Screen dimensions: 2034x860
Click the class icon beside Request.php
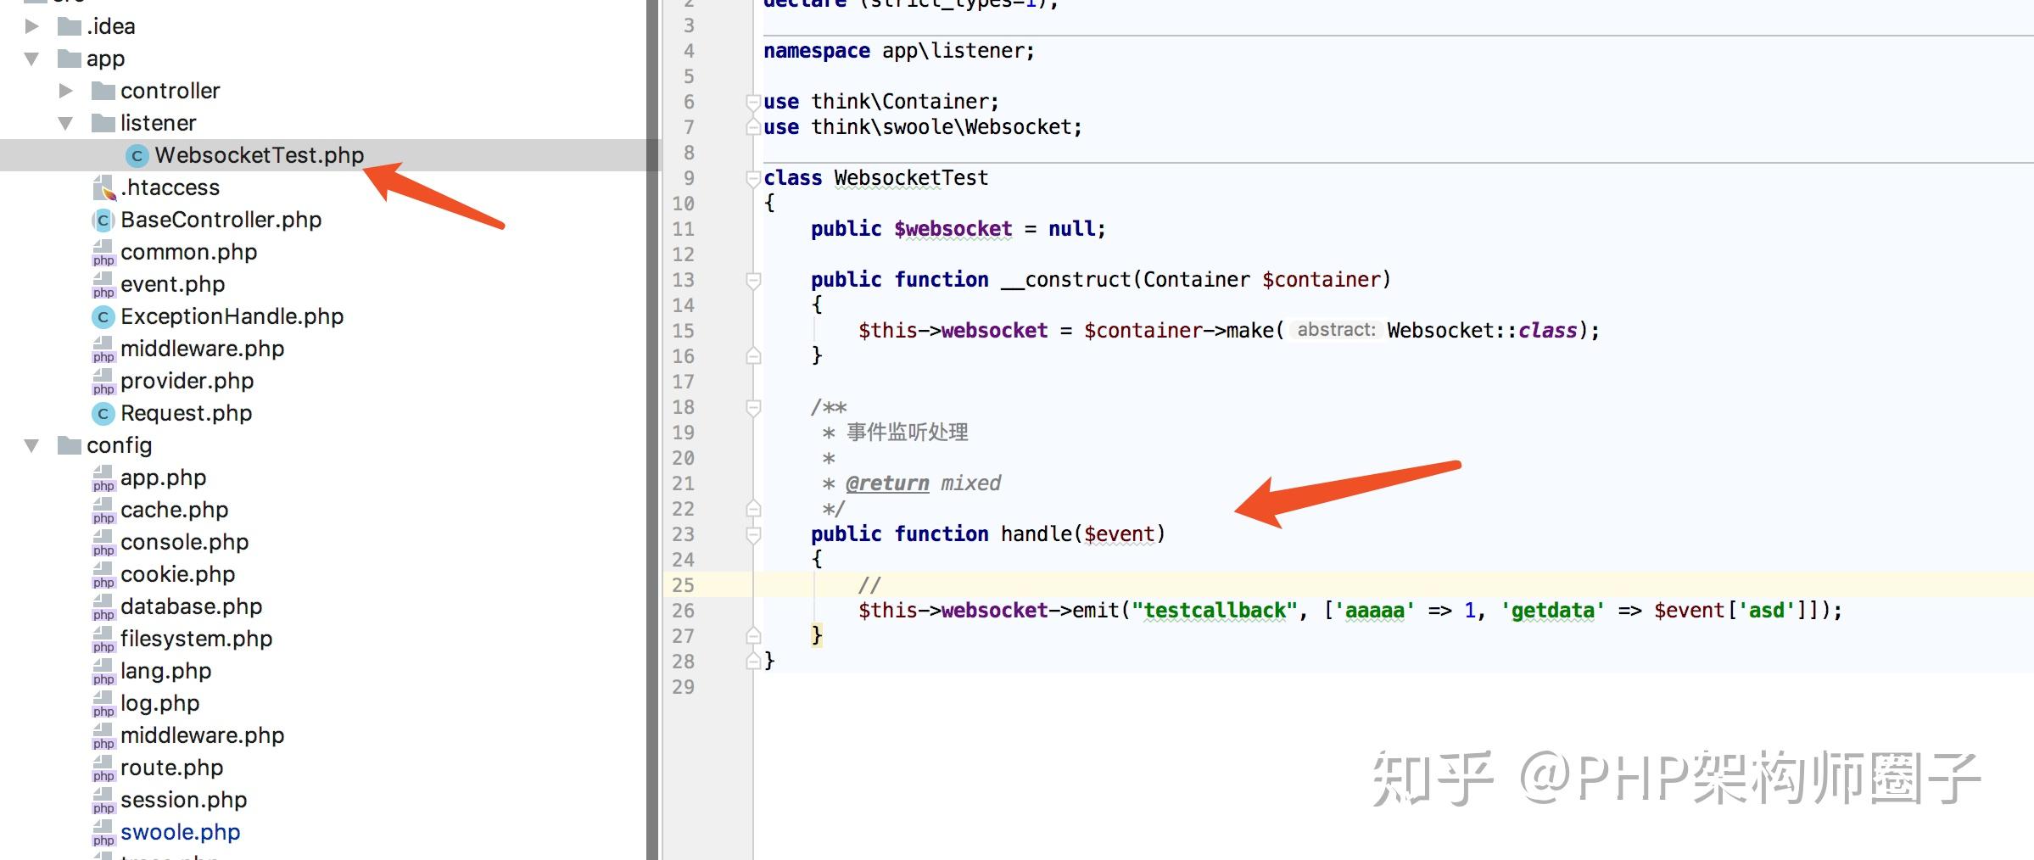(102, 413)
